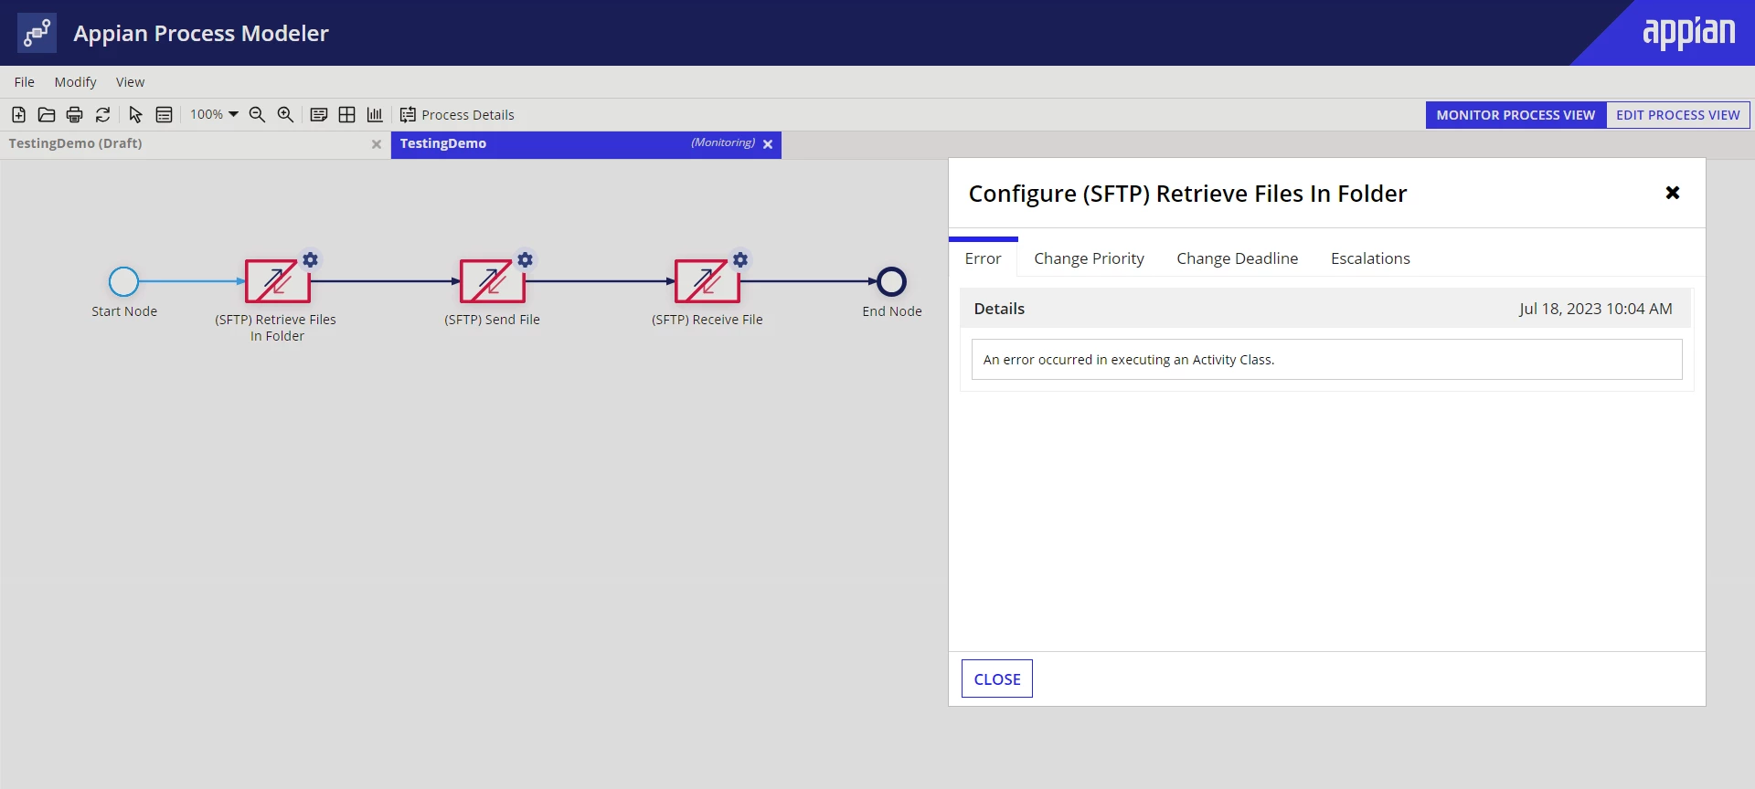The image size is (1755, 789).
Task: Open the Modify menu
Action: [x=75, y=82]
